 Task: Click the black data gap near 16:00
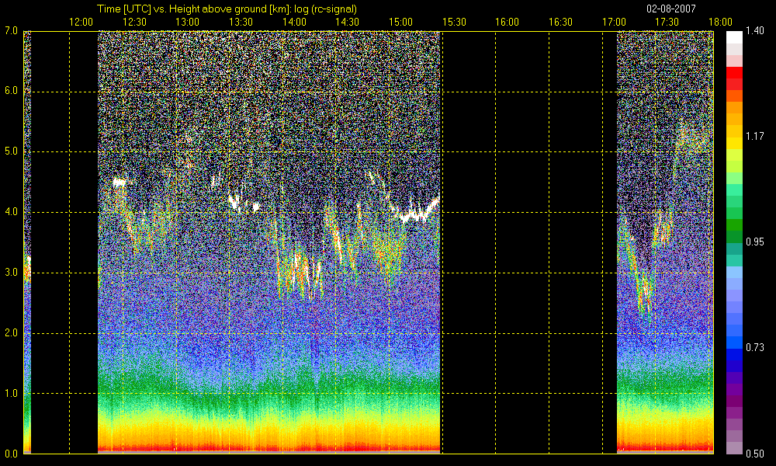coord(528,242)
